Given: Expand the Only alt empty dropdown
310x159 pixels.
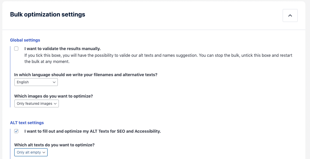Looking at the screenshot, I should [x=31, y=152].
